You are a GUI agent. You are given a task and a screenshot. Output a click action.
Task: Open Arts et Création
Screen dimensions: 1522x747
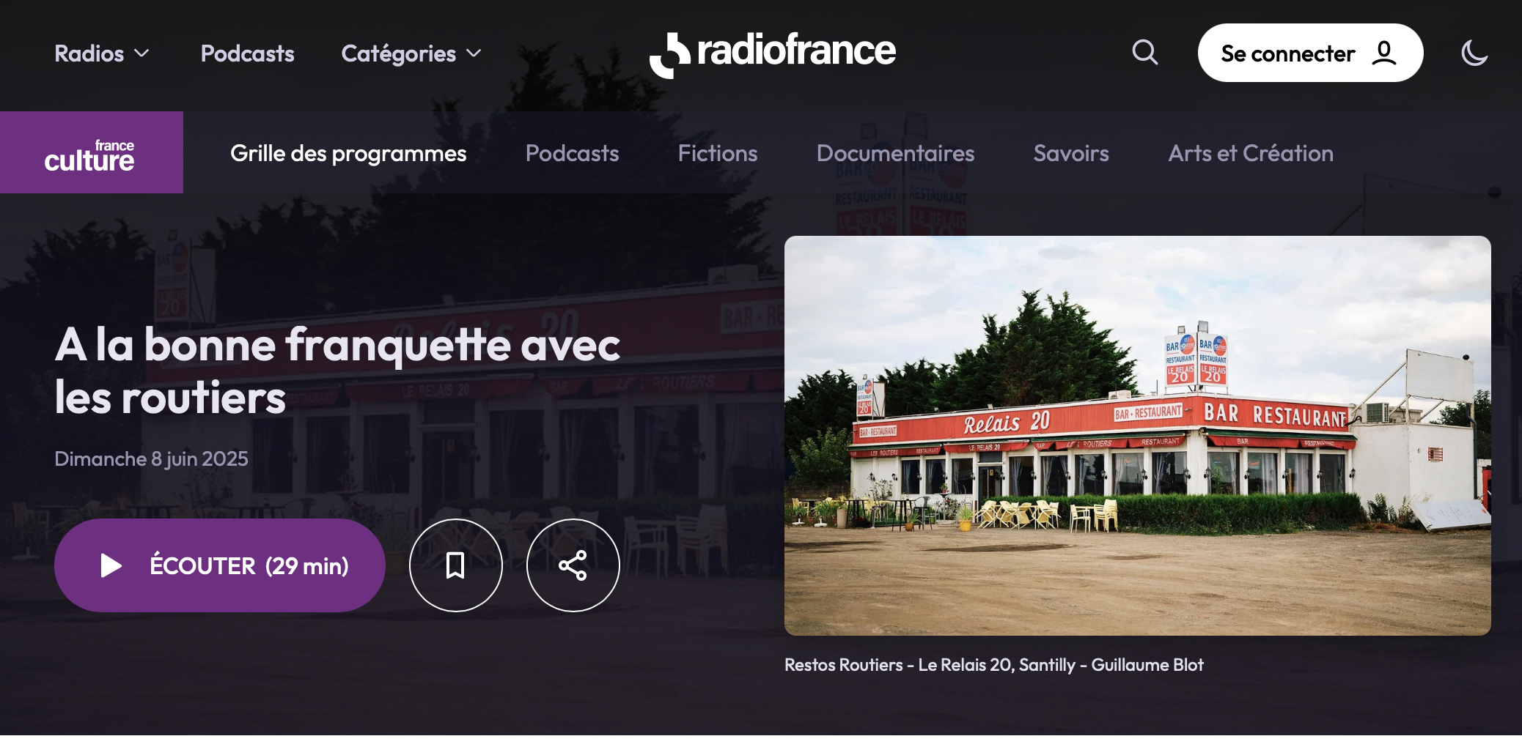[x=1250, y=153]
